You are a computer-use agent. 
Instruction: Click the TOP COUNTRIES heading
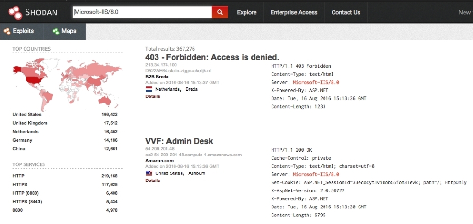31,49
